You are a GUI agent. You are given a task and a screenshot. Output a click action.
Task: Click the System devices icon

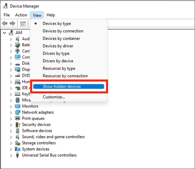pyautogui.click(x=17, y=149)
